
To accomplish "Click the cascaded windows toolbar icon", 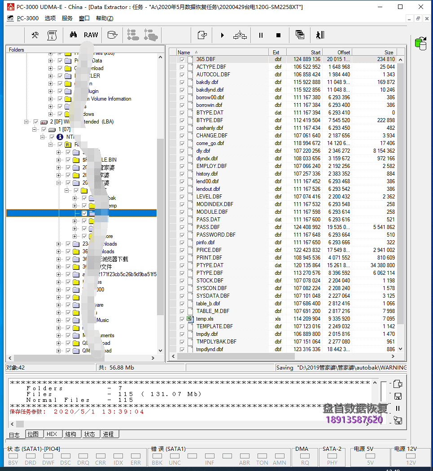I will click(x=300, y=35).
